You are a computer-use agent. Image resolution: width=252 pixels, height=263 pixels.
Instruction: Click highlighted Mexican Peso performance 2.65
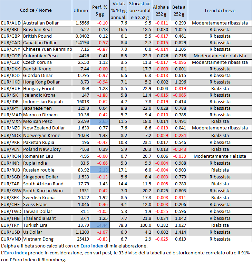(100, 121)
